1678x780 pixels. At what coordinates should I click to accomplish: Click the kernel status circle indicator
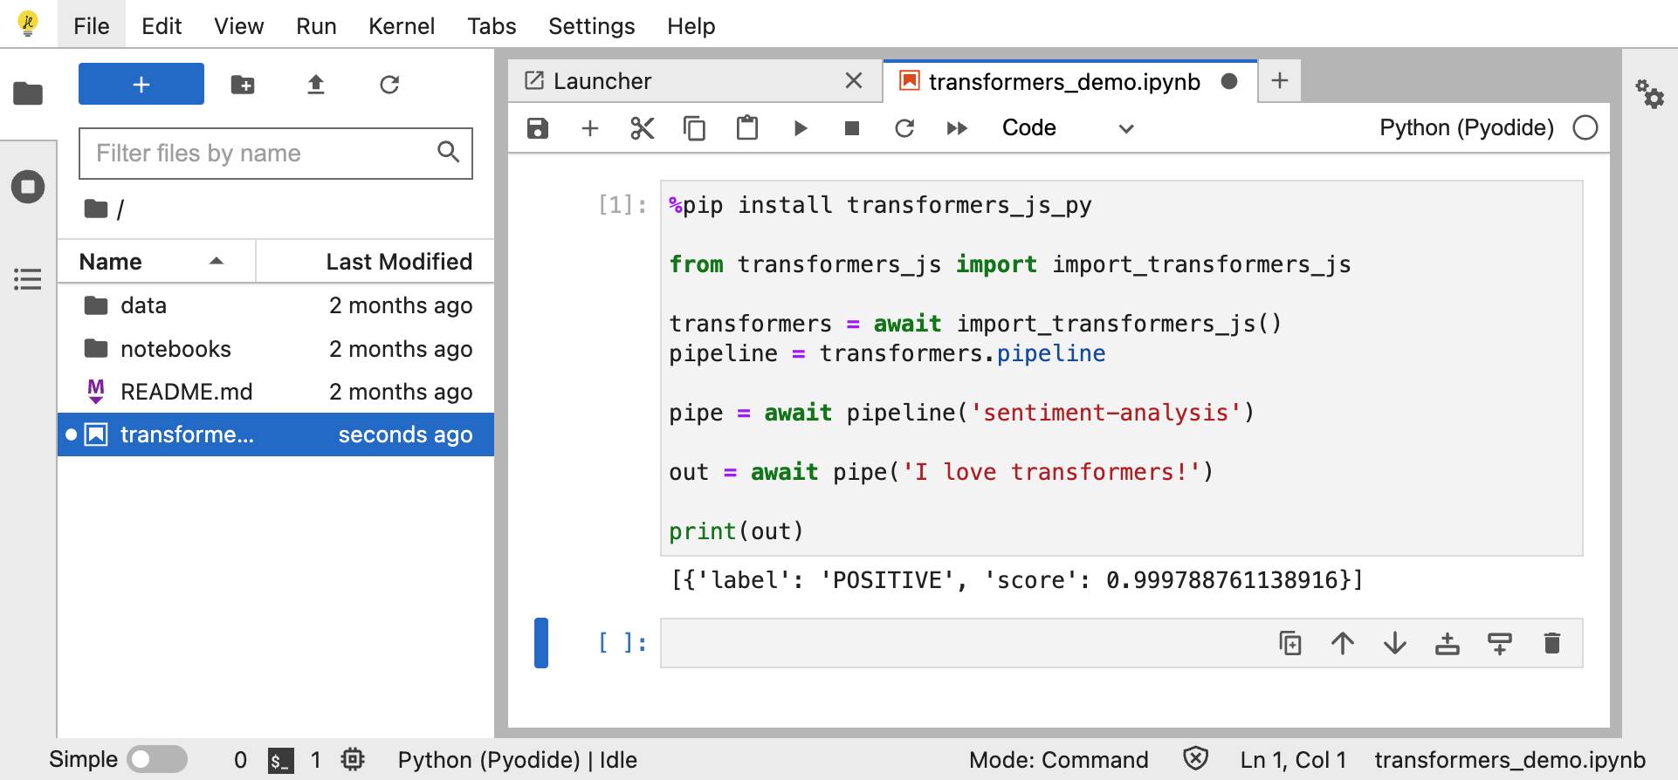click(x=1585, y=128)
